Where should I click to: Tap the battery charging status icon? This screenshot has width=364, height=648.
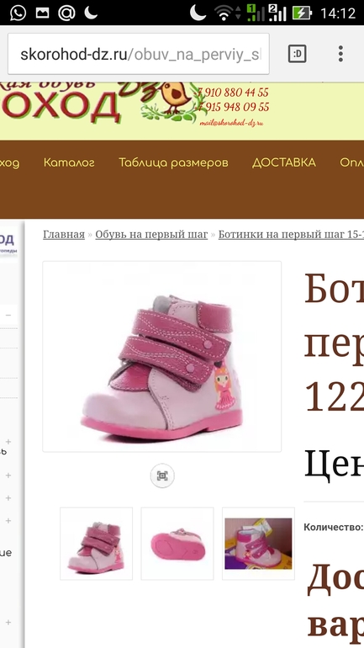(x=302, y=13)
